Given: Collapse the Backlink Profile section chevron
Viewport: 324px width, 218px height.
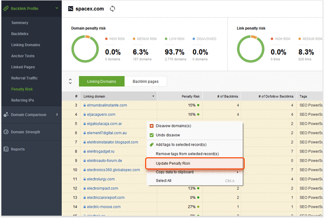Looking at the screenshot, I should pos(56,8).
